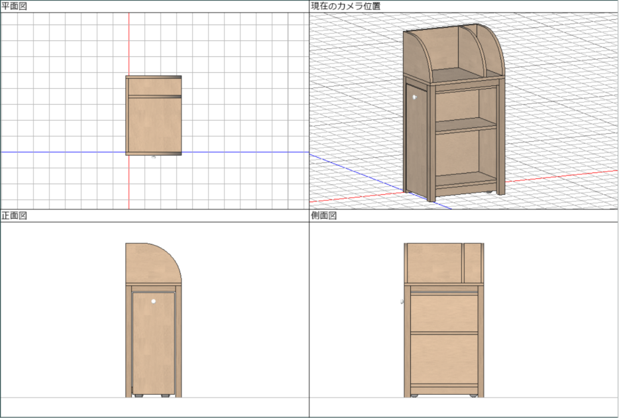Select the curved top panel in front view
Image resolution: width=619 pixels, height=418 pixels.
coord(150,264)
